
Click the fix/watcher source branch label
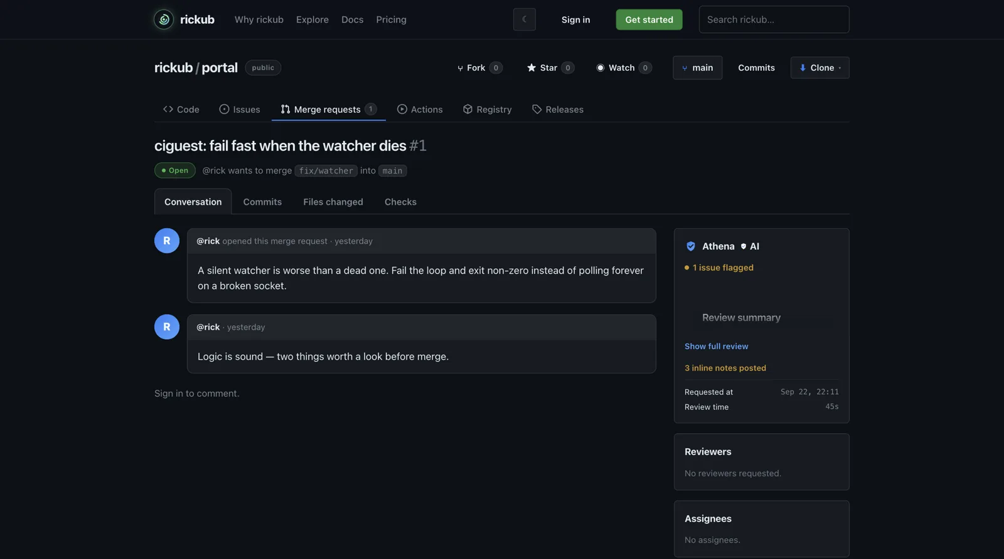[x=326, y=170]
